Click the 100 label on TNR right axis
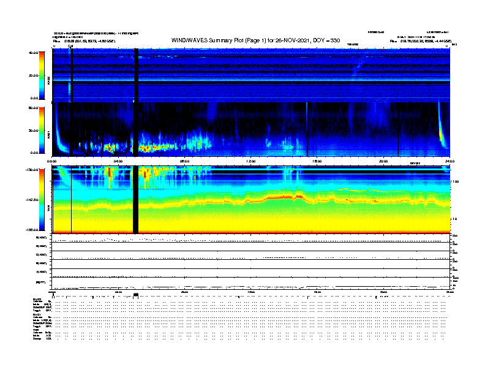Screen dimensions: 485x375 [456, 181]
